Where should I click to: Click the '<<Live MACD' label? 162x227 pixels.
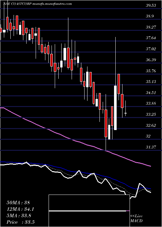(x=136, y=219)
